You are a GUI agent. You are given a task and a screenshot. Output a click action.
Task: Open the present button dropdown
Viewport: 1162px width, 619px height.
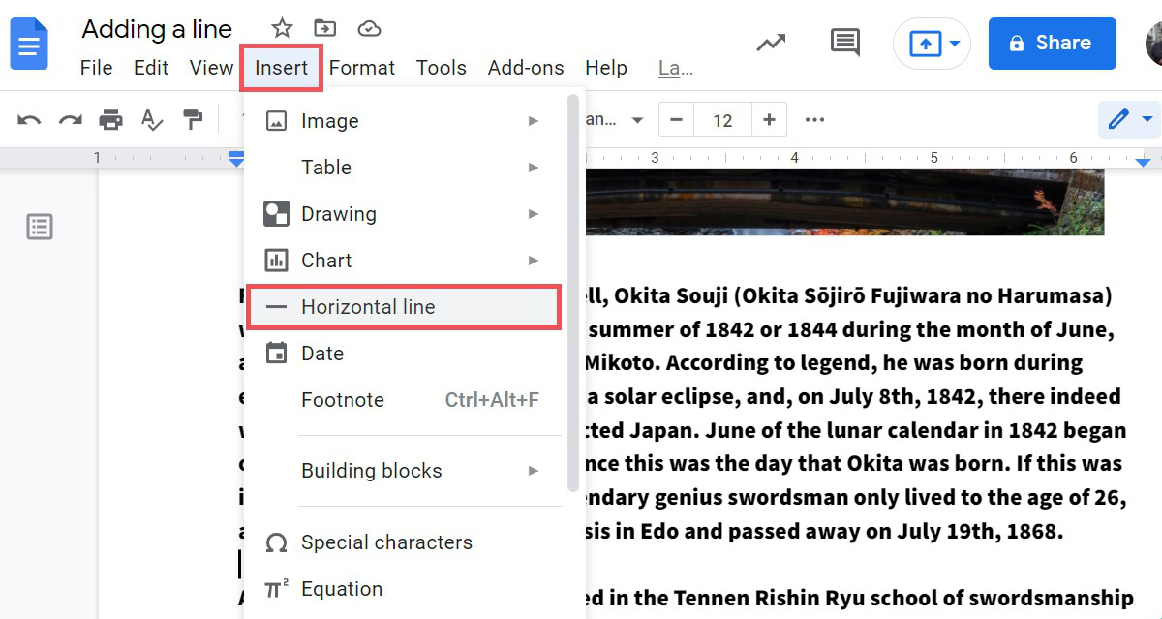(x=955, y=44)
